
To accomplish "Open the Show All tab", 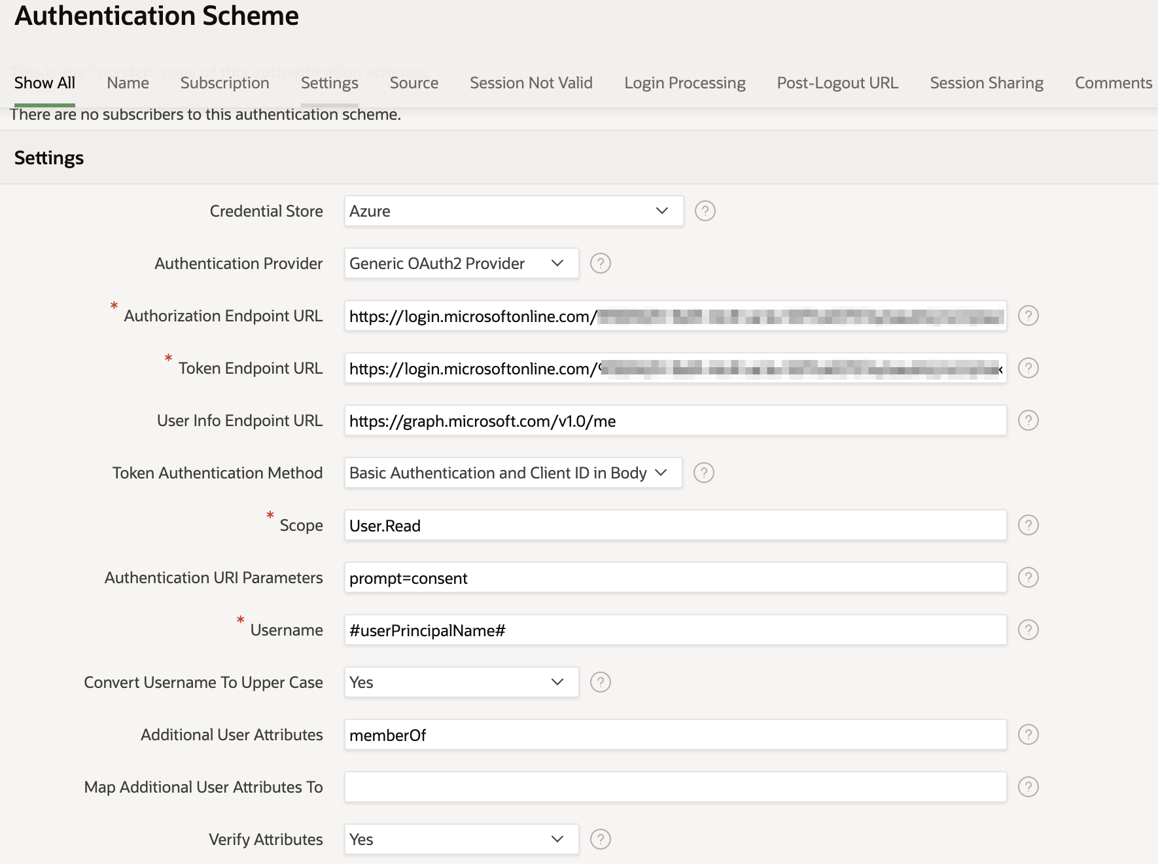I will (44, 82).
